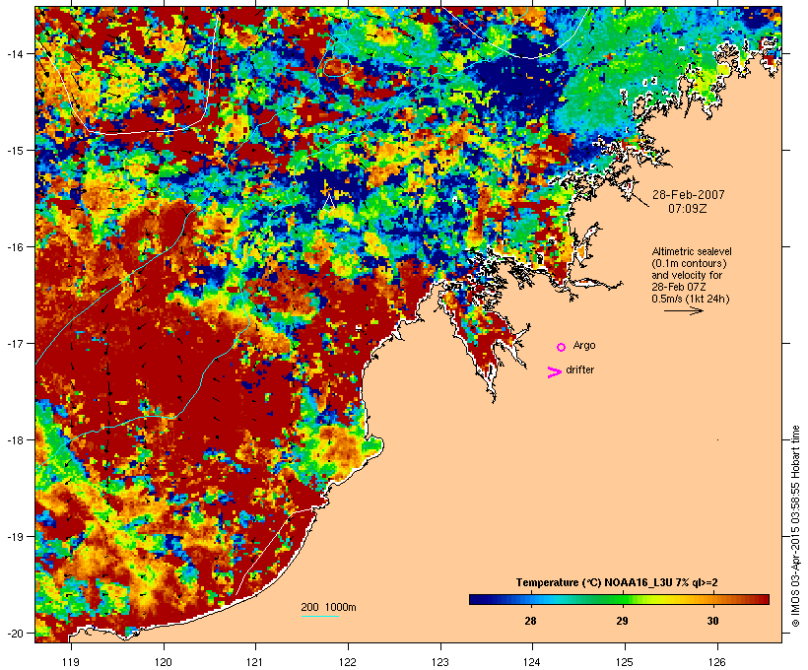
Task: Click the longitude label 123
Action: pyautogui.click(x=440, y=662)
